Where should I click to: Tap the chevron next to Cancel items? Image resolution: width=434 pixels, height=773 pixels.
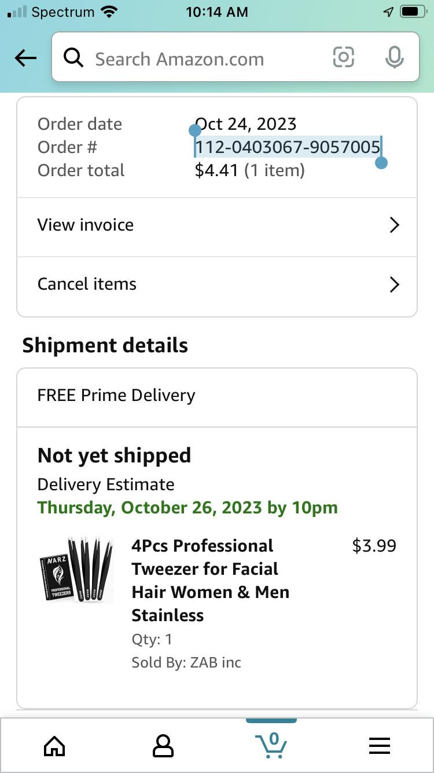click(x=394, y=285)
